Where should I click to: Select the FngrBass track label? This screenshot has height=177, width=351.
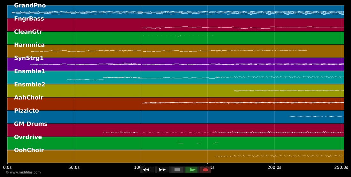tap(29, 18)
